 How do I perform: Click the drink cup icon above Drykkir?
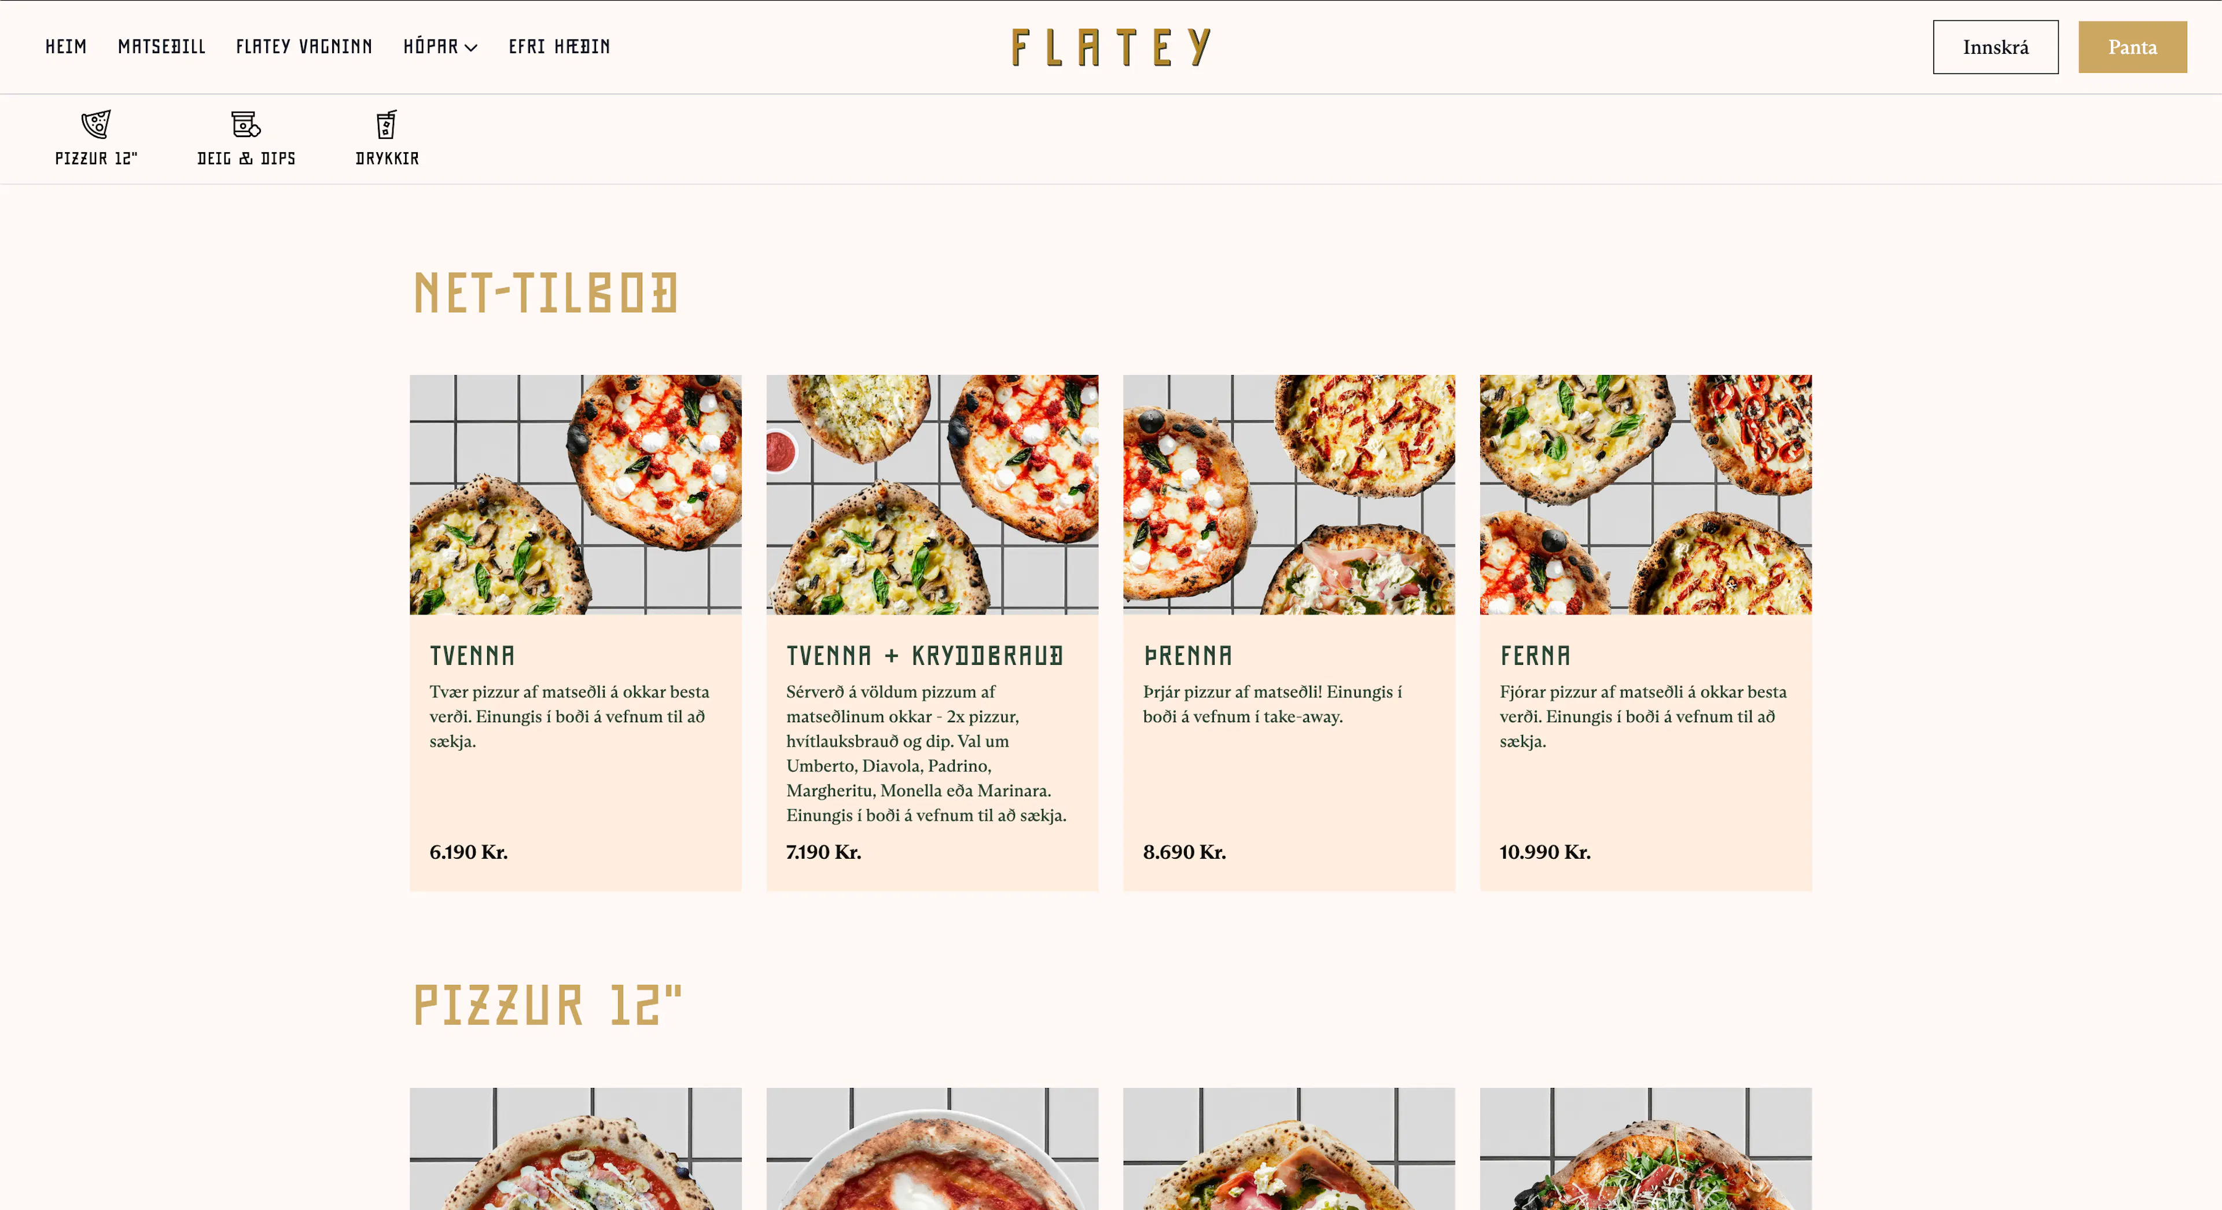tap(387, 124)
